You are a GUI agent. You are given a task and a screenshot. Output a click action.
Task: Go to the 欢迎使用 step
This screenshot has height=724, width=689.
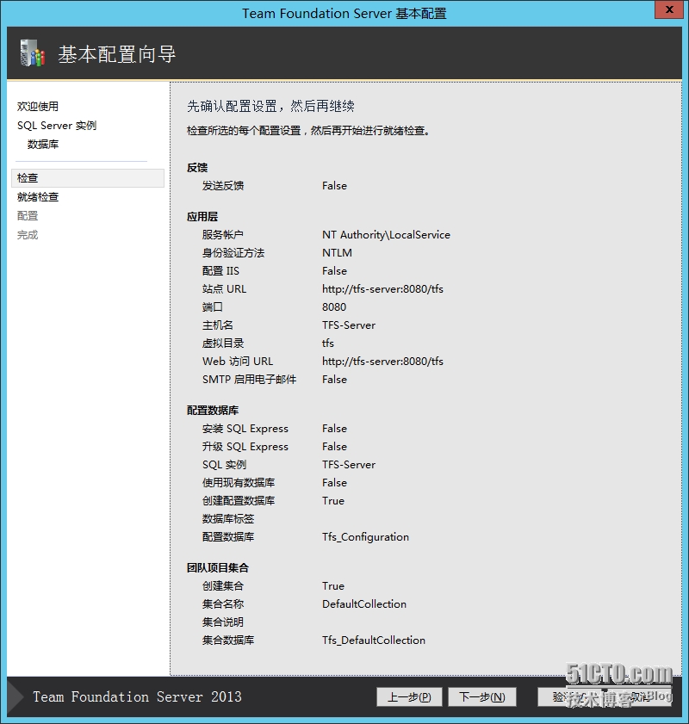pyautogui.click(x=38, y=106)
